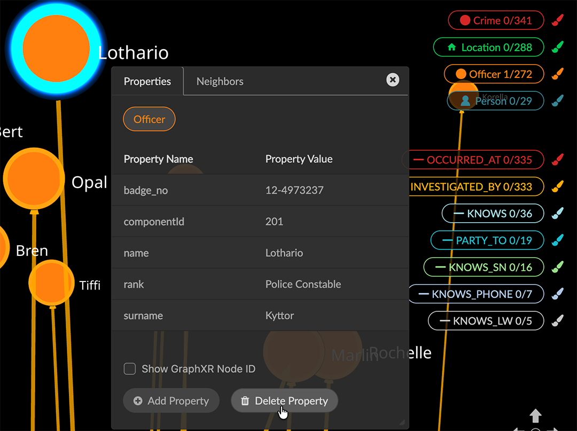The width and height of the screenshot is (577, 431).
Task: Enable the Show GraphXR Node ID checkbox
Action: [x=129, y=369]
